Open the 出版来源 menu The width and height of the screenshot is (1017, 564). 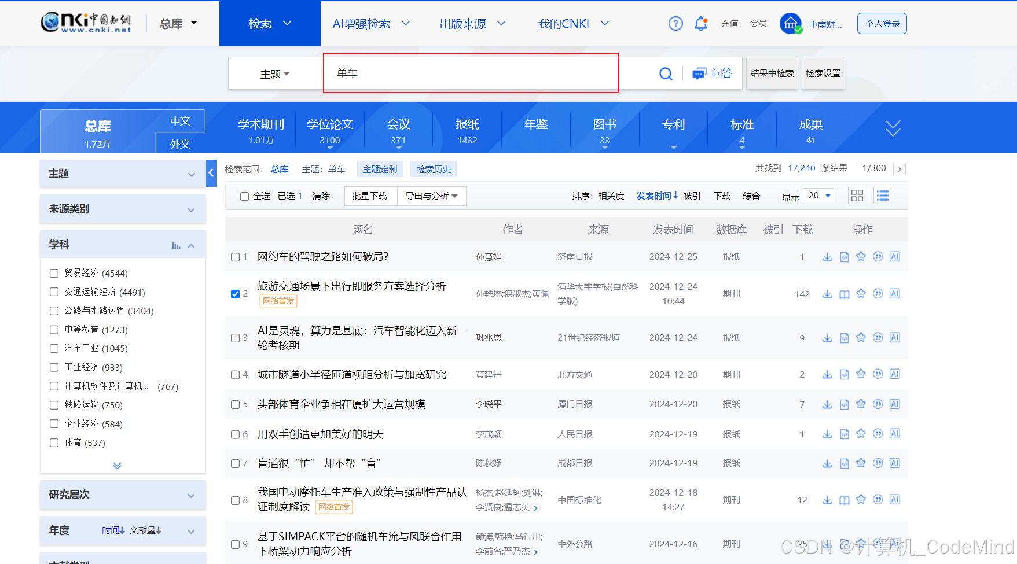point(472,24)
